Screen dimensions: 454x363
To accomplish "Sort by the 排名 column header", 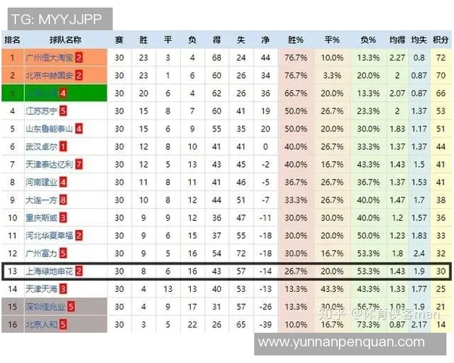I will [x=12, y=39].
